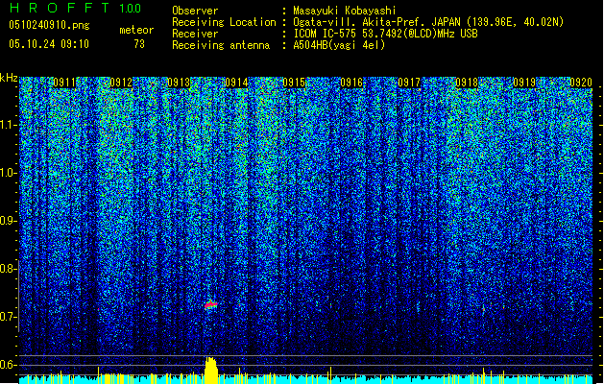604x384 pixels.
Task: Click the kHz axis unit label
Action: pyautogui.click(x=9, y=78)
